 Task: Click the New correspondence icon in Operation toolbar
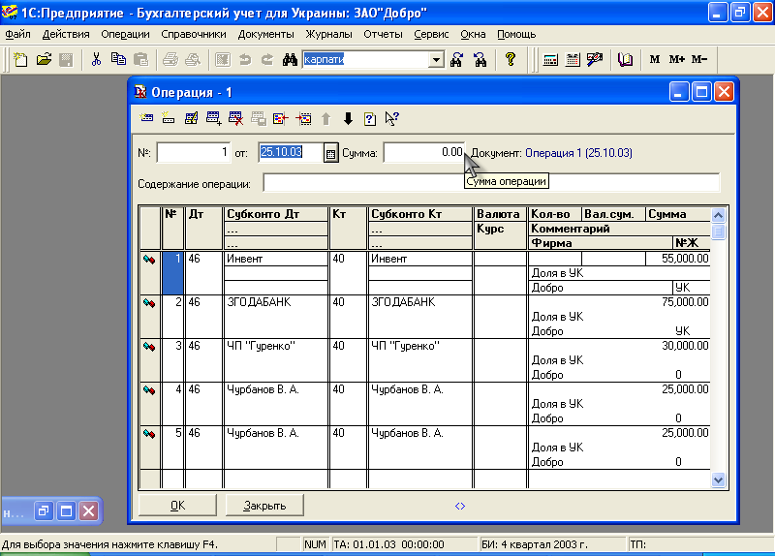pos(169,118)
